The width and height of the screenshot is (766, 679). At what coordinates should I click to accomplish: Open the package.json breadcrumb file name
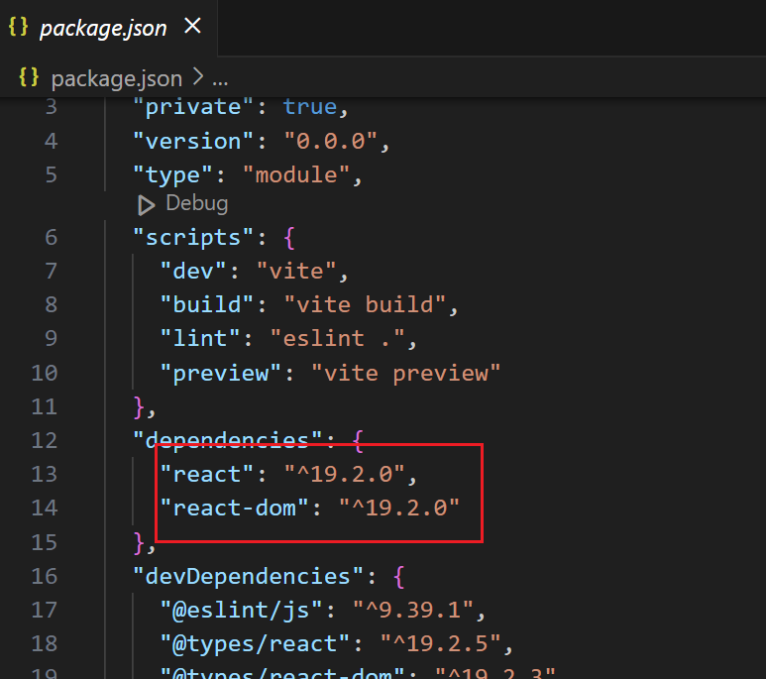click(116, 77)
